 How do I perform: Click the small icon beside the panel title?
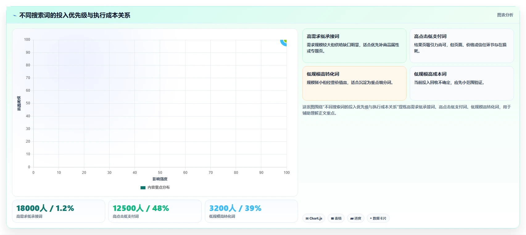click(x=14, y=15)
